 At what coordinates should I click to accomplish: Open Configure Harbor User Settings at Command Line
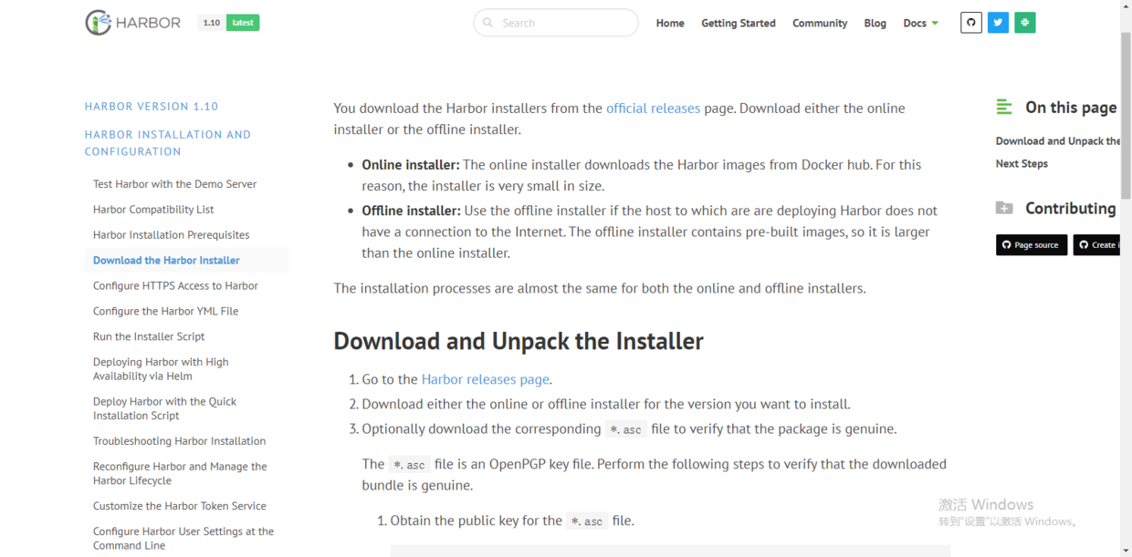point(183,539)
